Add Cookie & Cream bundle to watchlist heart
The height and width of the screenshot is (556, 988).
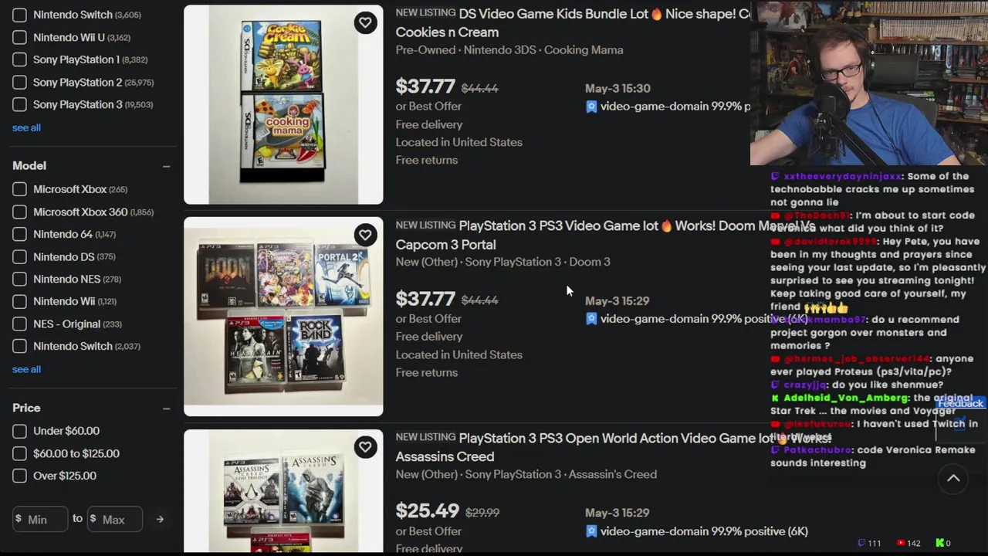point(365,22)
